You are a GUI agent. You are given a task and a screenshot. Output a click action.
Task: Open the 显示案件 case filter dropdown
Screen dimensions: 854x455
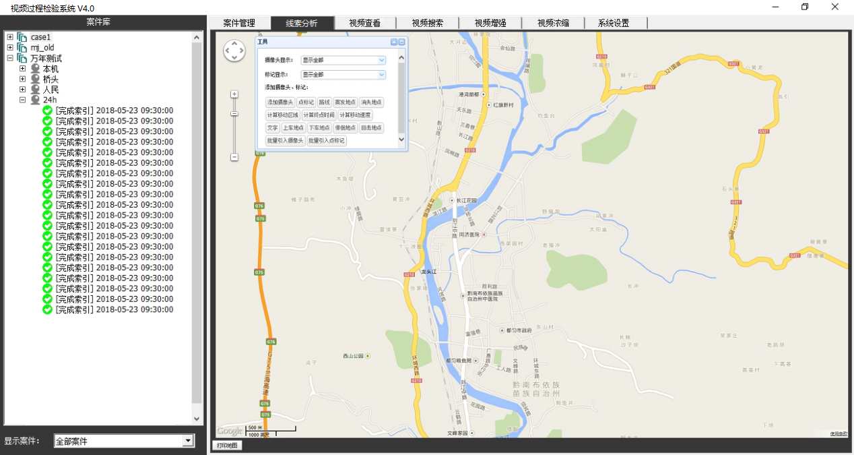(x=187, y=441)
